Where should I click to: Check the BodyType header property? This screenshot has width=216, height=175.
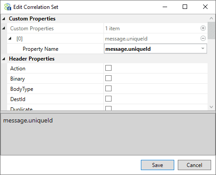pos(108,89)
